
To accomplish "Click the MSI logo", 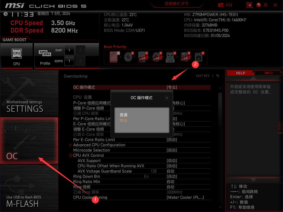I will click(x=14, y=6).
